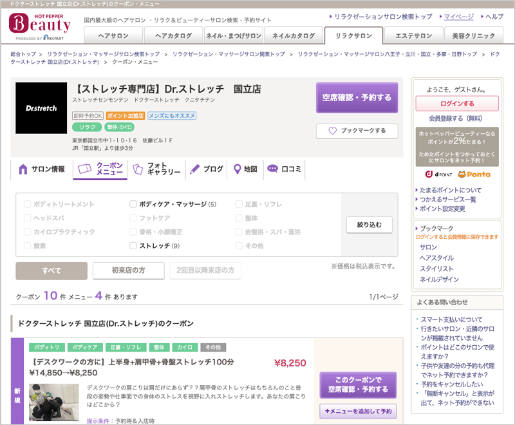Click the coupon stretching photo thumbnail

pos(54,402)
